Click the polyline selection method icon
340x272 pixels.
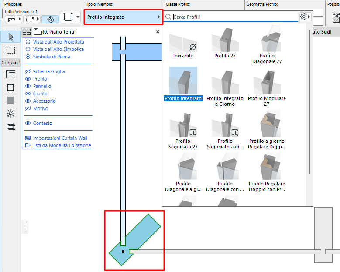[11, 19]
